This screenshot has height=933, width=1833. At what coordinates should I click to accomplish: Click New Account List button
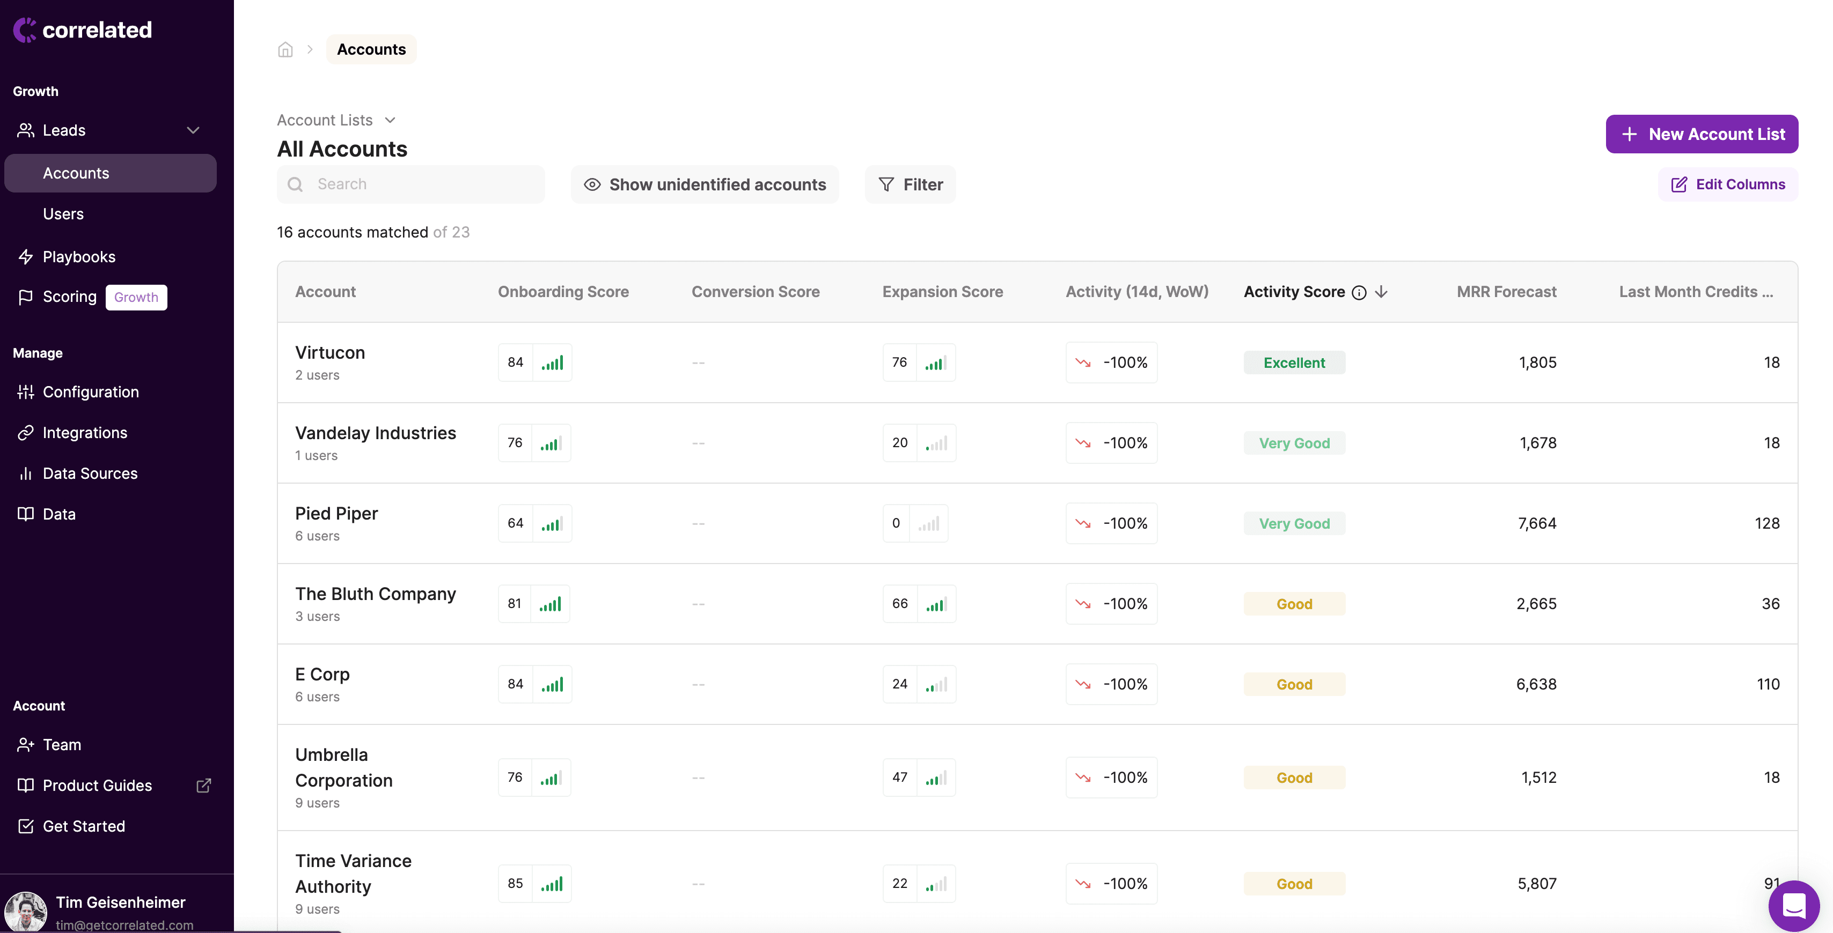click(1702, 135)
